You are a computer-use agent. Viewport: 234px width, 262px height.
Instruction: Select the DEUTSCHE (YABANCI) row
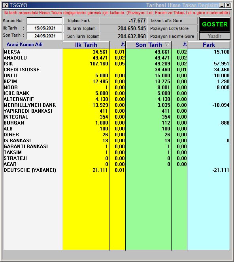[x=117, y=170]
